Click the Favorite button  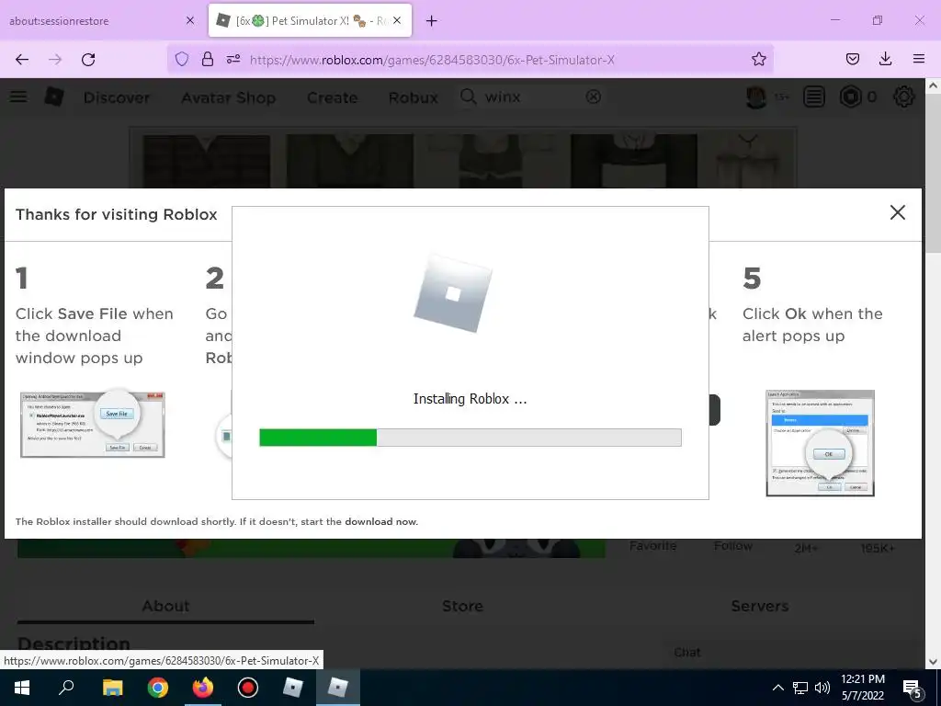coord(652,546)
